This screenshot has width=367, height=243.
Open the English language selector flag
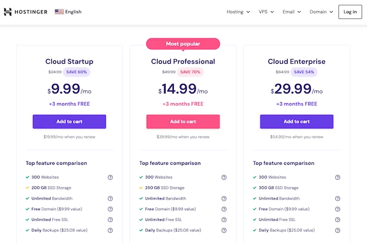pyautogui.click(x=59, y=12)
